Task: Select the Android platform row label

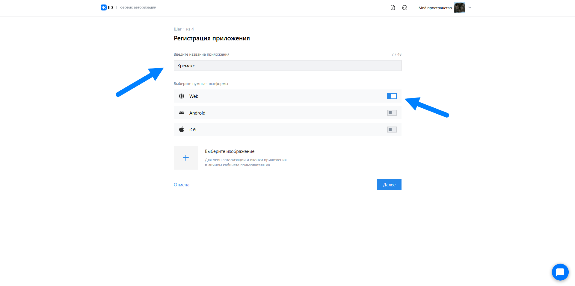Action: tap(197, 113)
